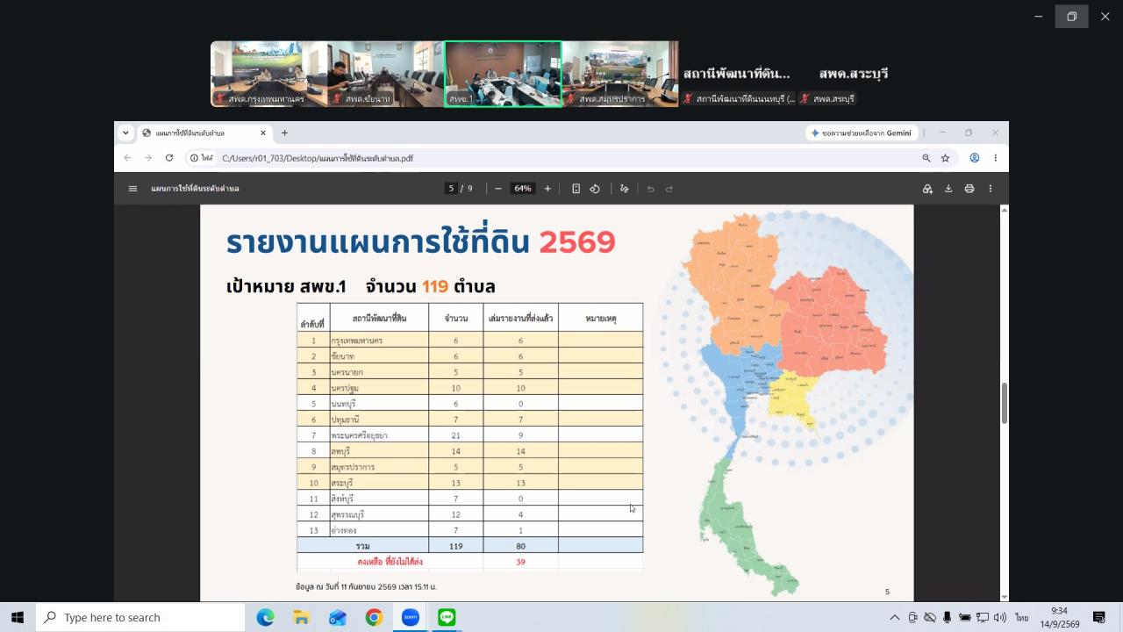
Task: Click the icon left of the PDF download button
Action: pos(927,189)
